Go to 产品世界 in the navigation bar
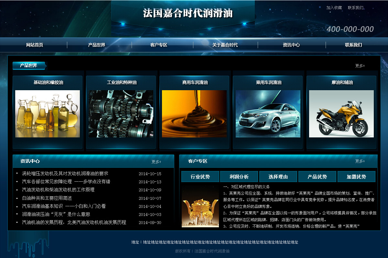The image size is (388, 258). click(97, 45)
